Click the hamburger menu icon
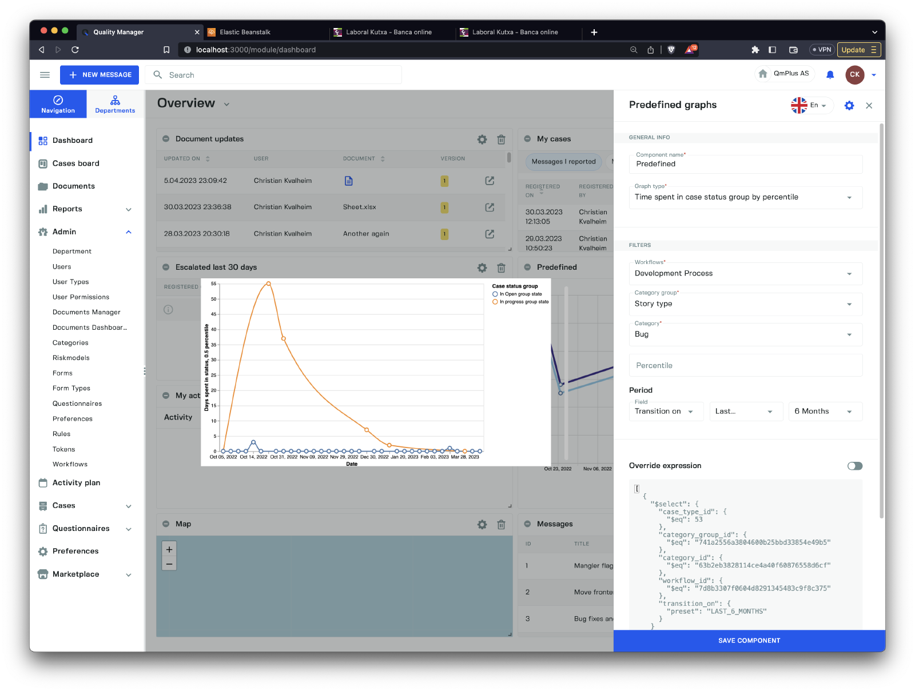 click(45, 75)
